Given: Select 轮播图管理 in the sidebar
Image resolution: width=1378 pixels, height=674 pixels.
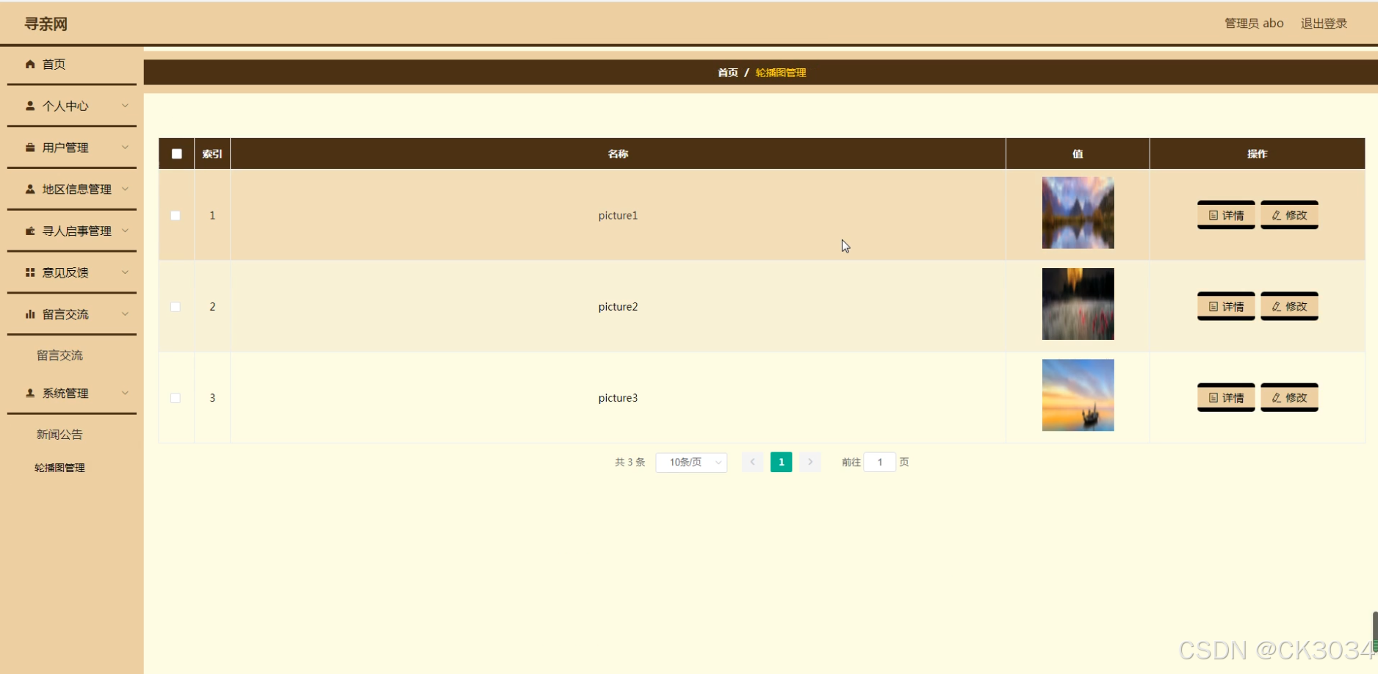Looking at the screenshot, I should [59, 468].
